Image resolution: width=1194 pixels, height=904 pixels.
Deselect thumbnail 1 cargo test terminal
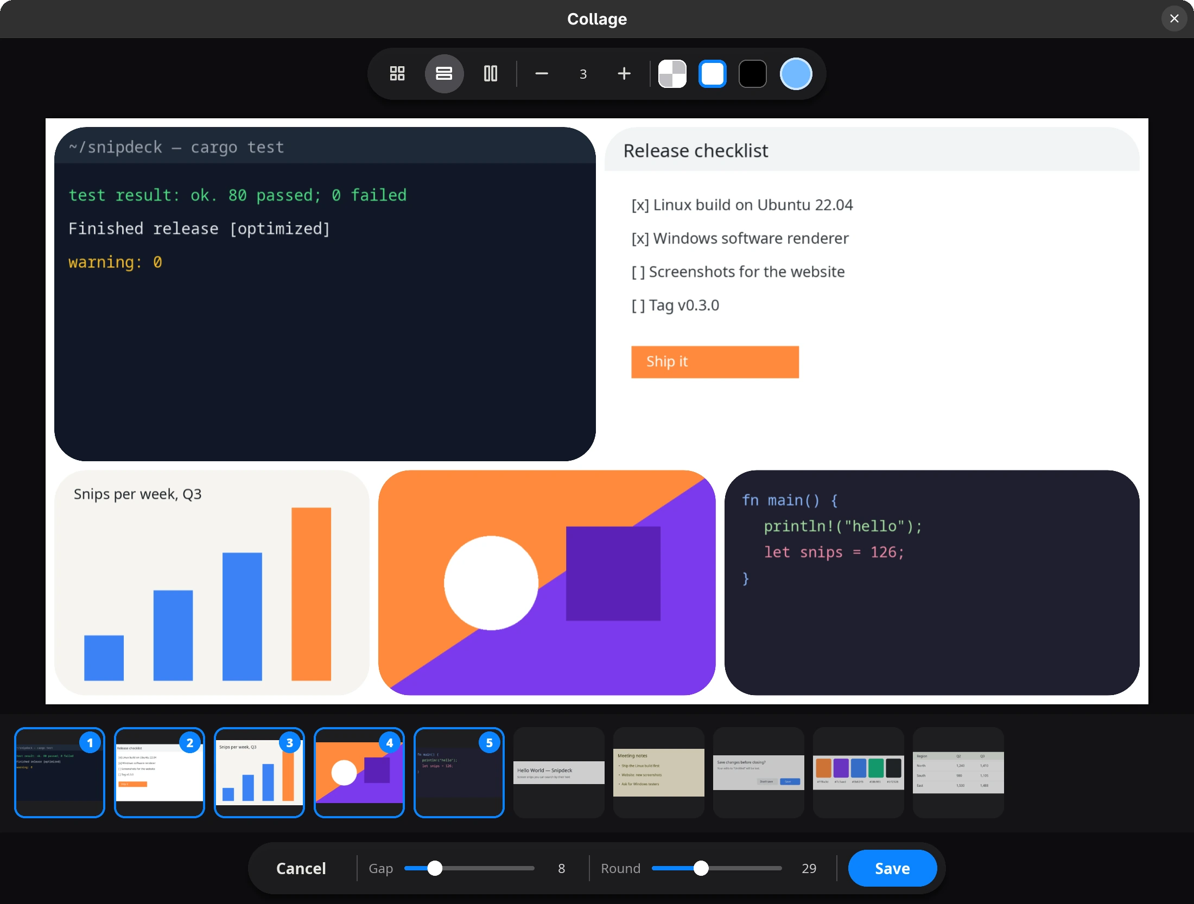[x=60, y=773]
